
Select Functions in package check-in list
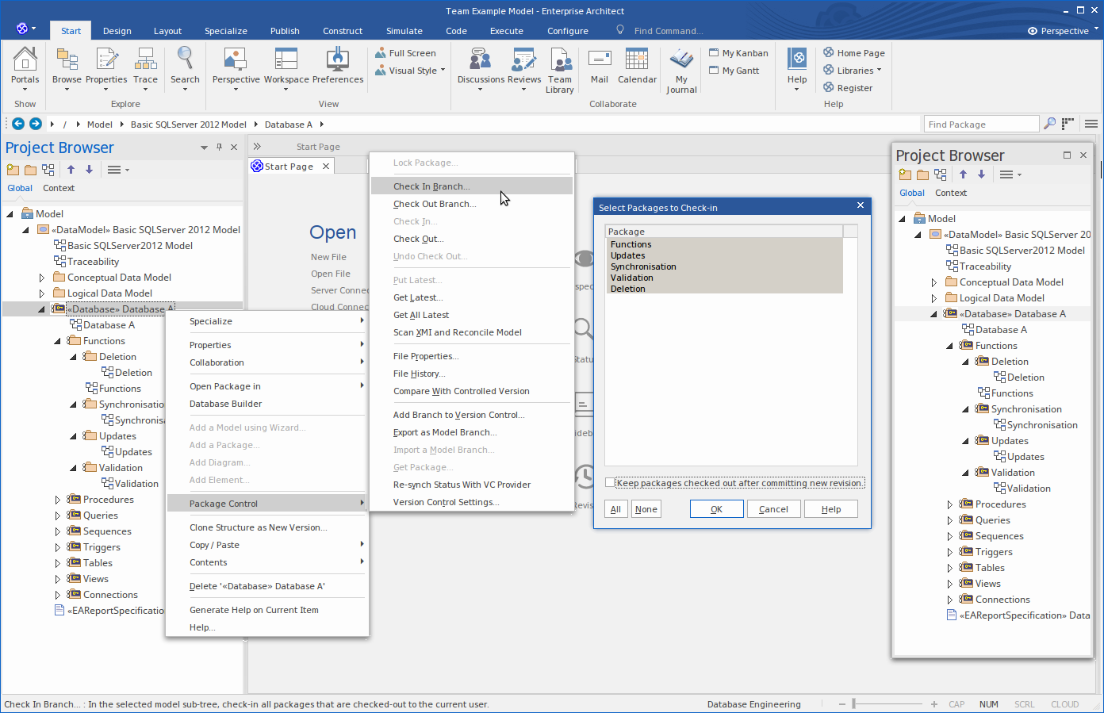[x=631, y=244]
